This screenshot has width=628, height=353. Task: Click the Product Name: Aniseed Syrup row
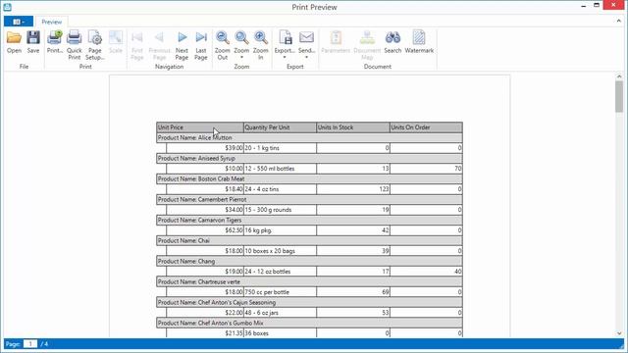click(x=310, y=158)
